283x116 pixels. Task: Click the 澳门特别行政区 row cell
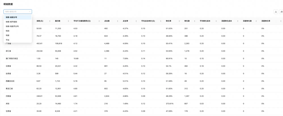[x=12, y=59]
